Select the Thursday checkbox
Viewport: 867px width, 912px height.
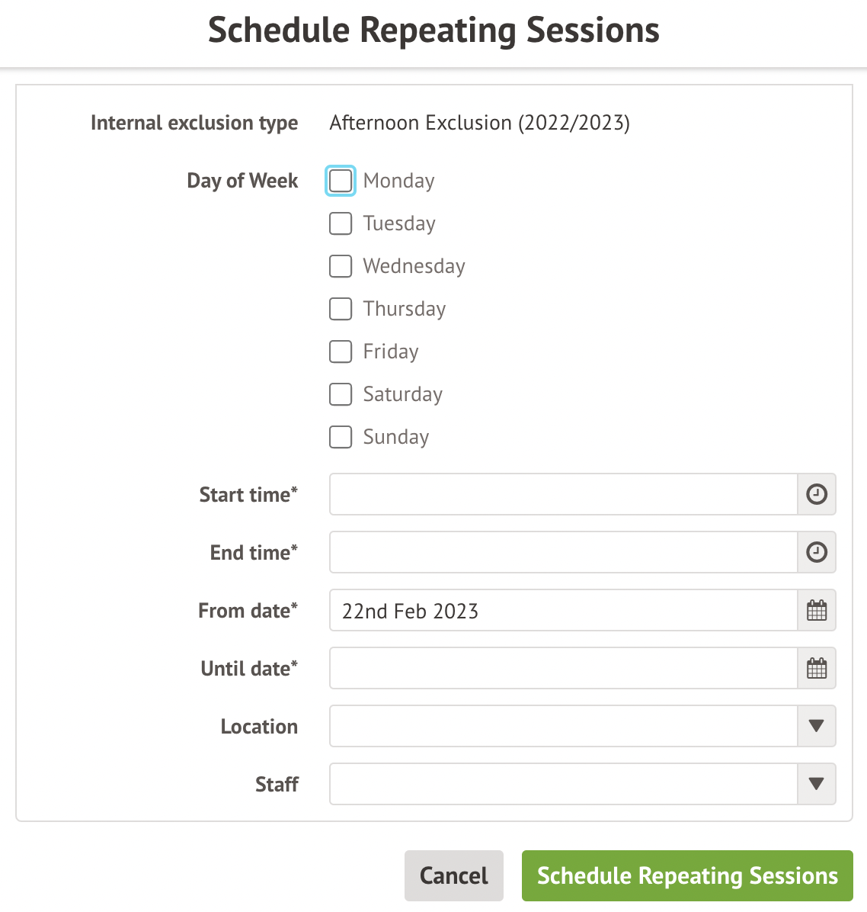[x=341, y=309]
